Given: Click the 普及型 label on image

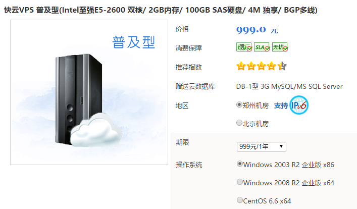Looking at the screenshot, I should coord(134,42).
